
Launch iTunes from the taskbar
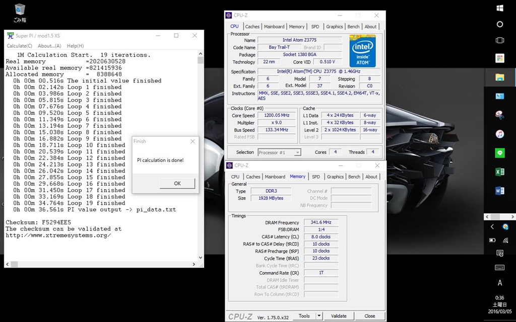[499, 134]
